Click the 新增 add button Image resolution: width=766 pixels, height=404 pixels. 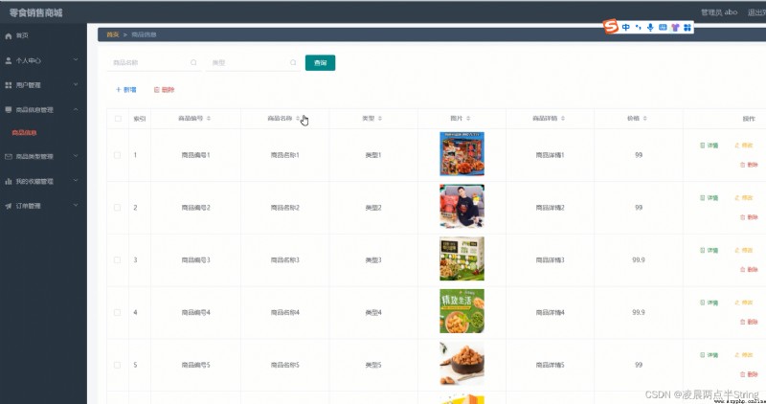click(x=126, y=89)
